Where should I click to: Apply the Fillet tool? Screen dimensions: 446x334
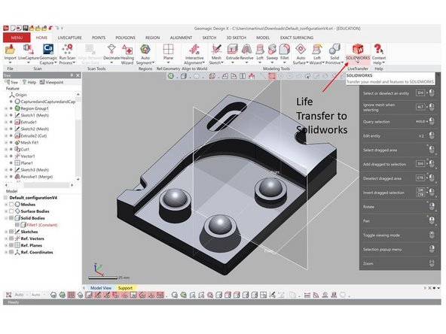click(285, 50)
